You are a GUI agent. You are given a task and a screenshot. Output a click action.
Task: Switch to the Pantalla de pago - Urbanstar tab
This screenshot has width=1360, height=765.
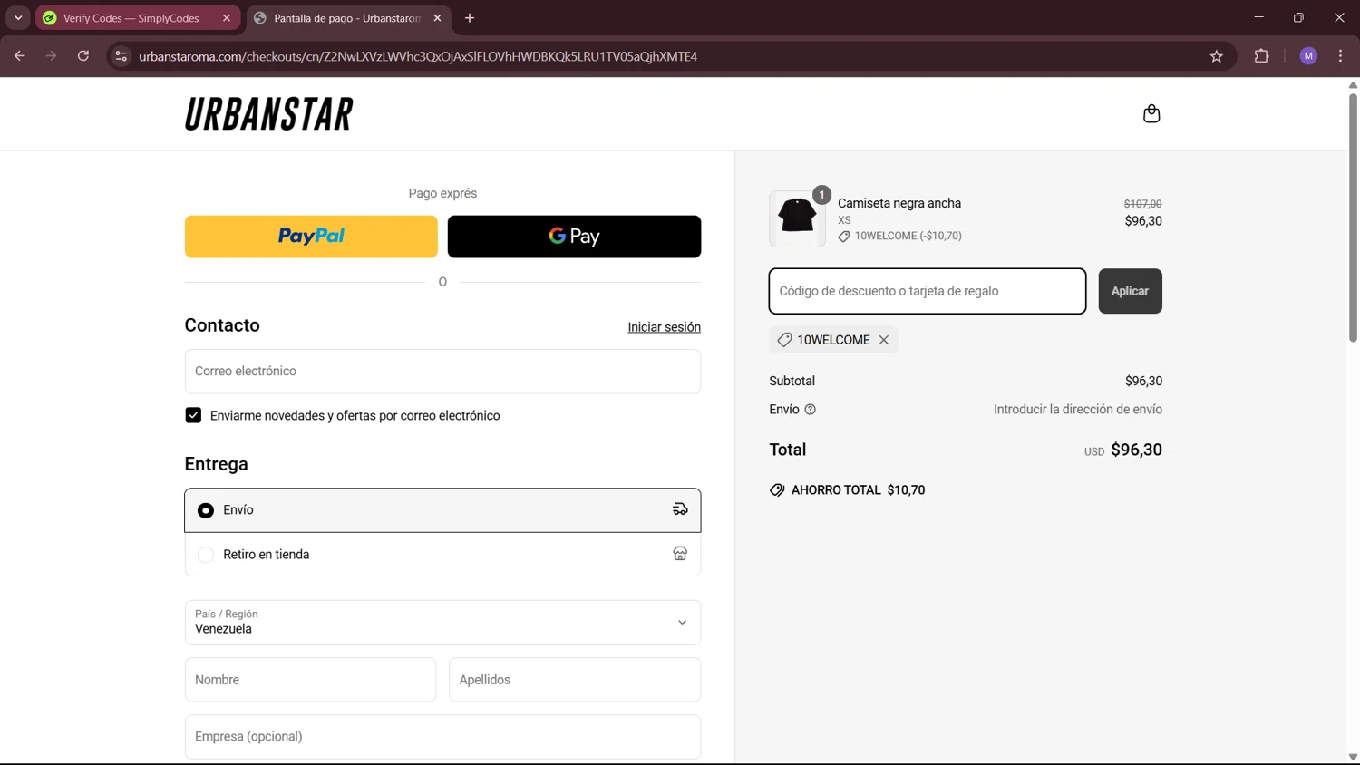[x=349, y=18]
